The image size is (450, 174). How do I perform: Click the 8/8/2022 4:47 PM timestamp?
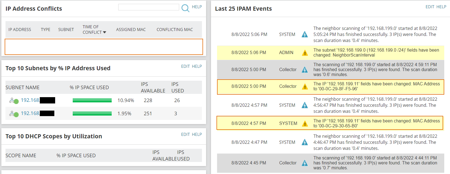[x=249, y=142]
